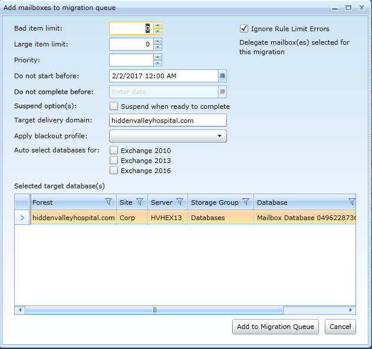Close the Add mailboxes dialog
This screenshot has width=372, height=349.
tap(361, 8)
